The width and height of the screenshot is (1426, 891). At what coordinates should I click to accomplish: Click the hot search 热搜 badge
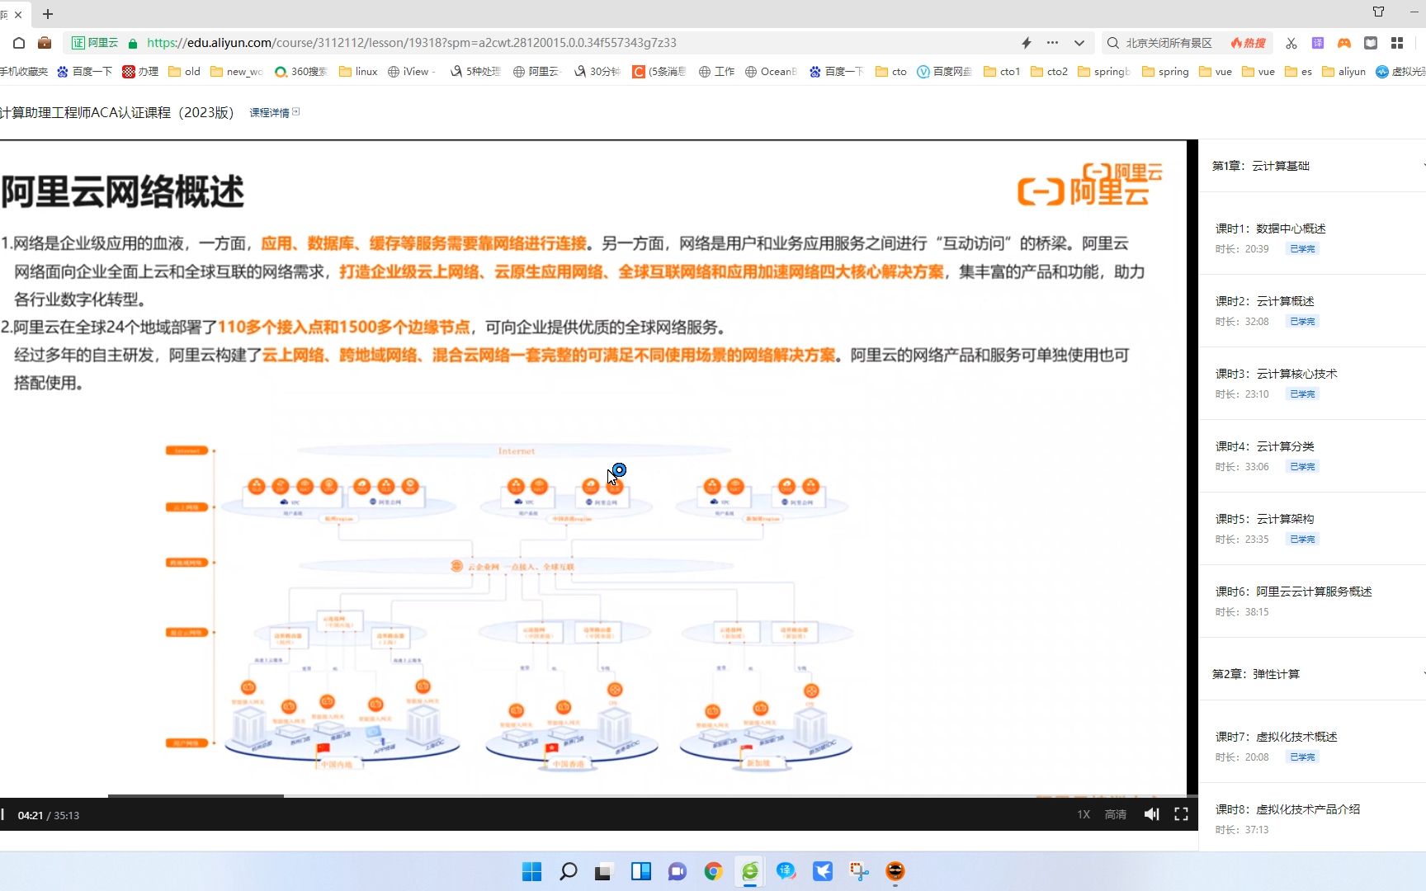click(1249, 43)
